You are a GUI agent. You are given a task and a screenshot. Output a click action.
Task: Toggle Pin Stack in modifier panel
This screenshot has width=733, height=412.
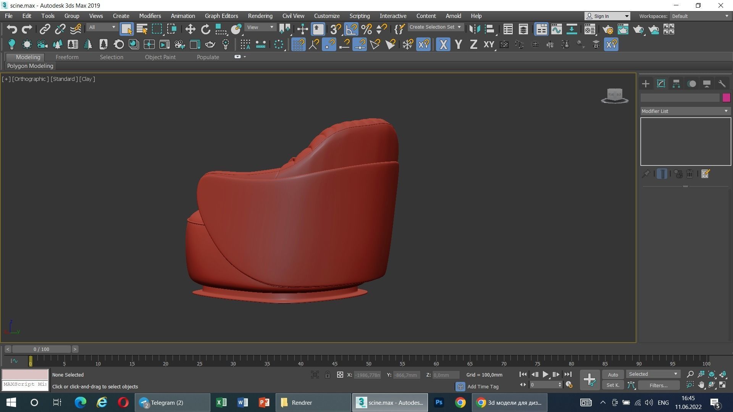tap(646, 174)
